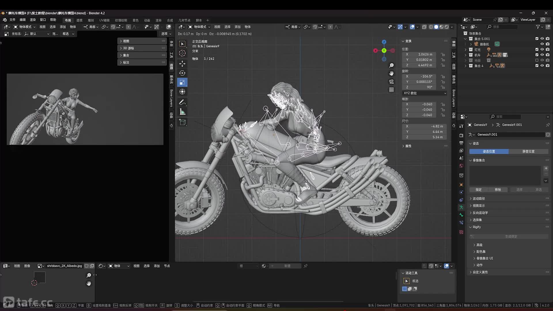This screenshot has height=311, width=553.
Task: Open the XYZ 欧拉 rotation mode dropdown
Action: (x=425, y=93)
